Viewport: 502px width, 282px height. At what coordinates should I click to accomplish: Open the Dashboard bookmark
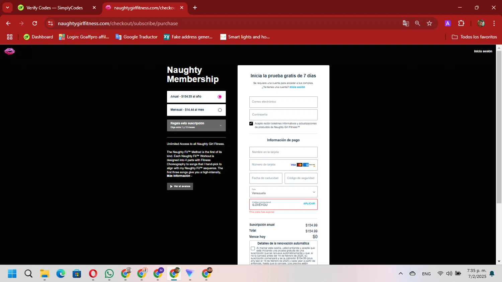click(x=38, y=37)
